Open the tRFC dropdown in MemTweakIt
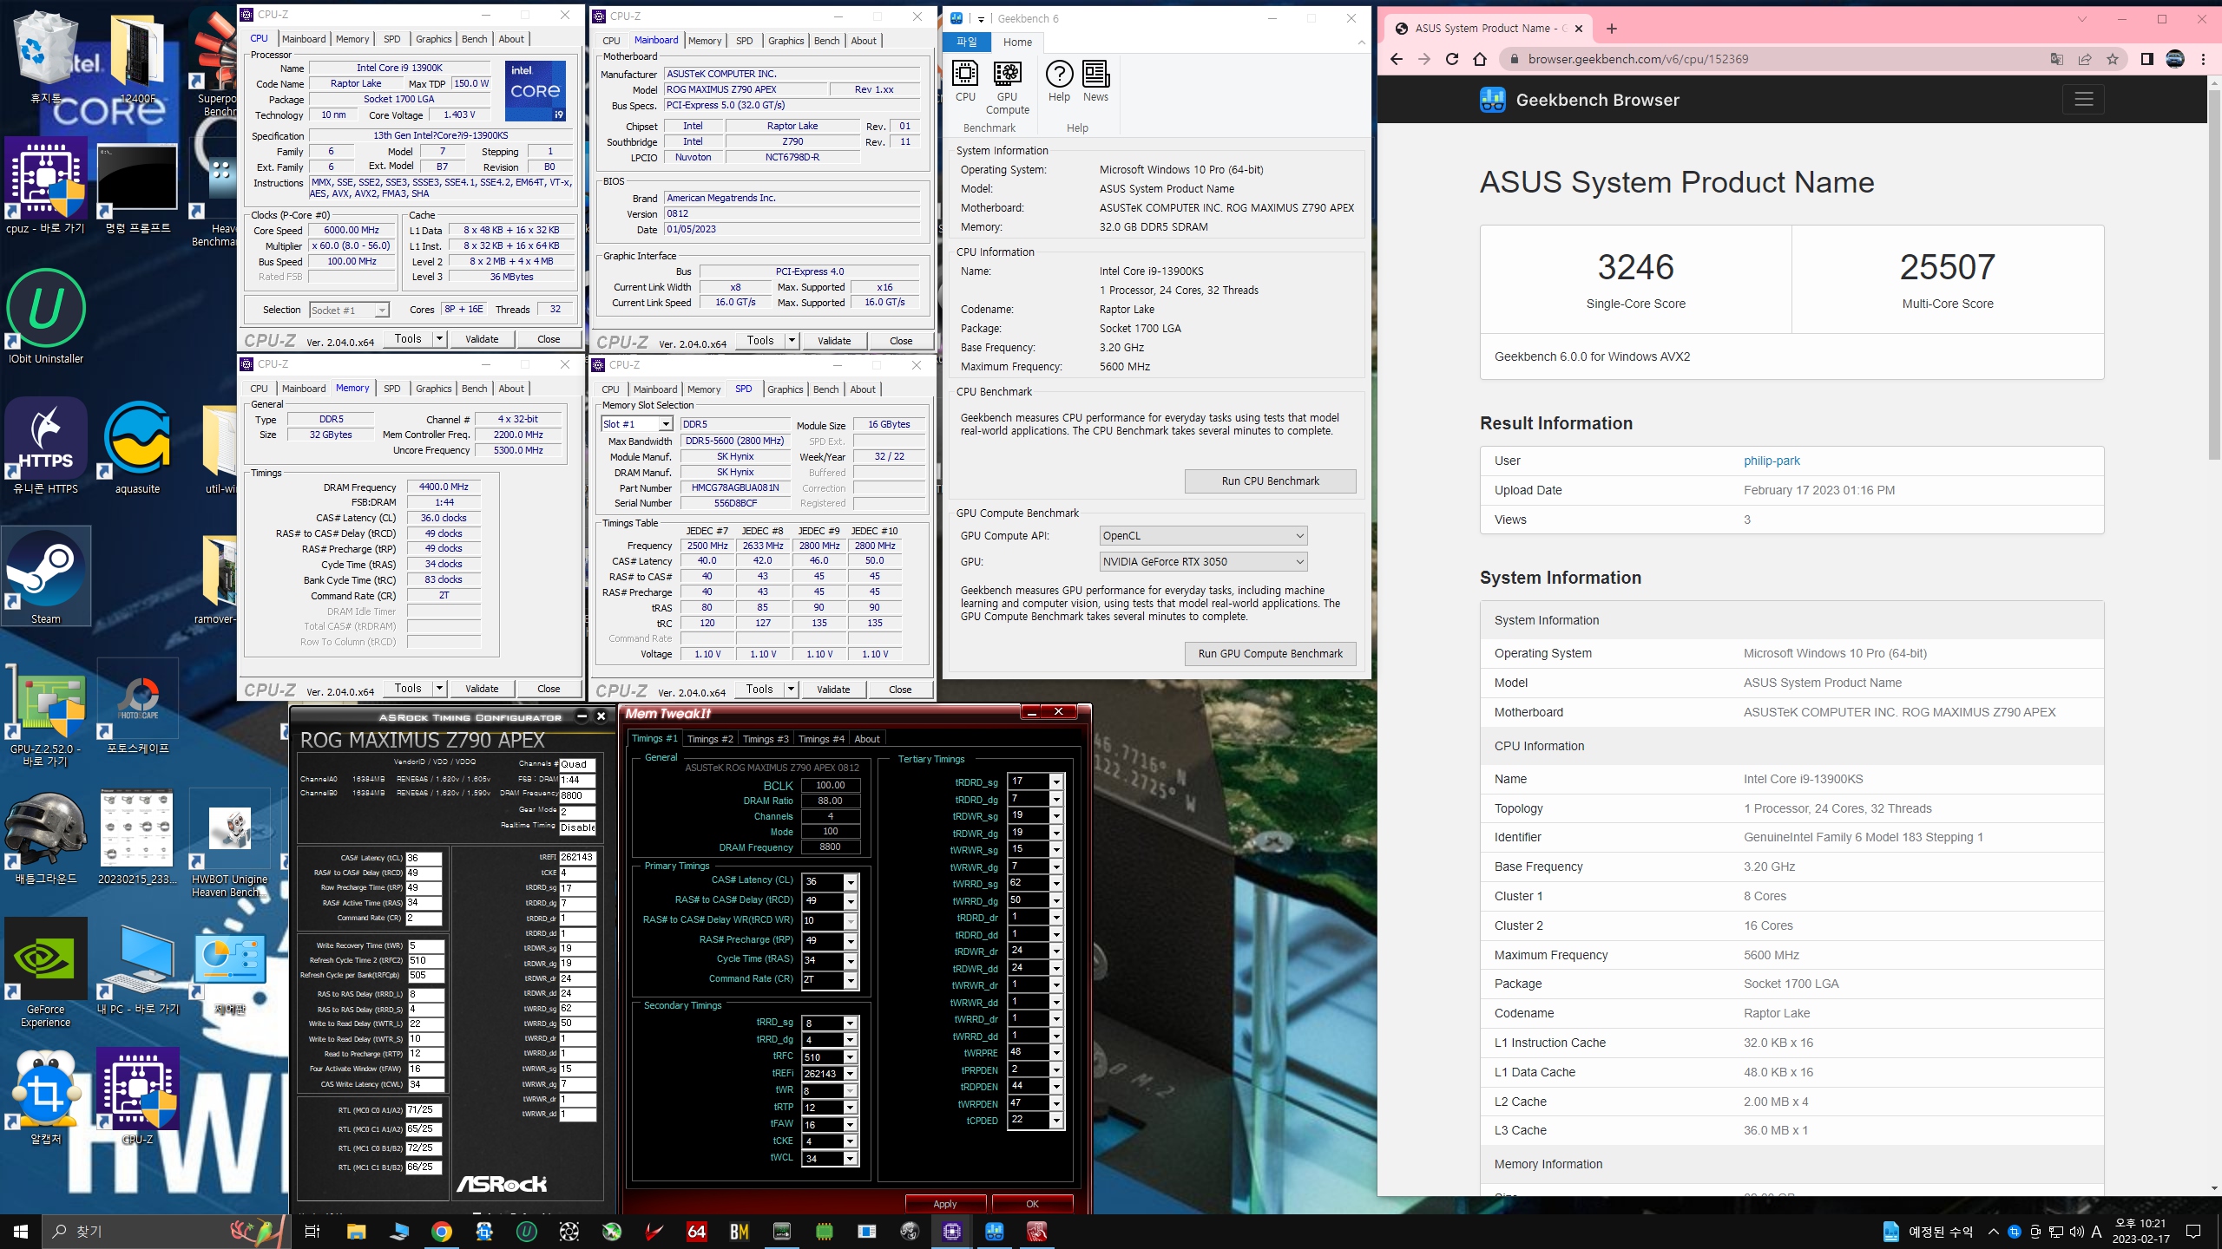 (851, 1056)
